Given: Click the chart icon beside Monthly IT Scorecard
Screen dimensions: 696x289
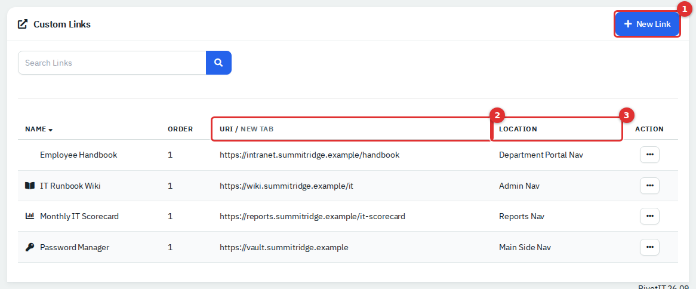Looking at the screenshot, I should pos(29,216).
